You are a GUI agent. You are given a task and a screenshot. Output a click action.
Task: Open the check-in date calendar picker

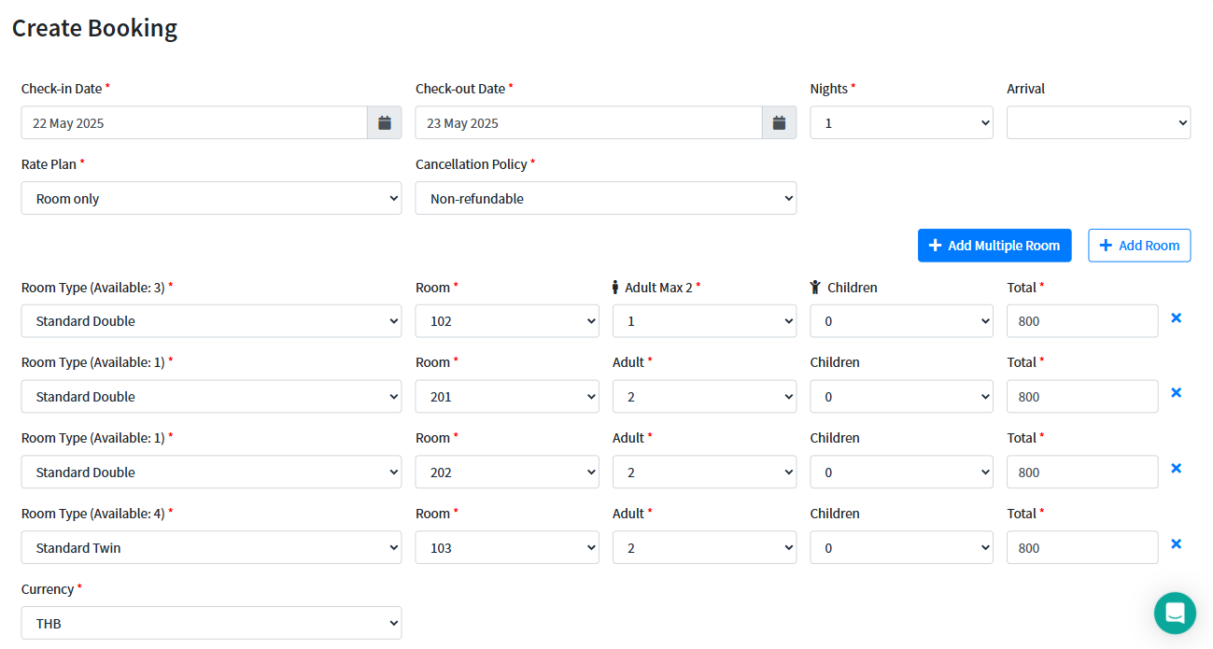point(384,122)
